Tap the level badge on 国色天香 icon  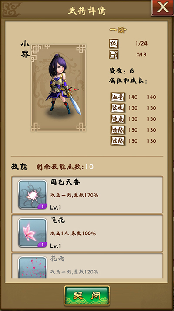coord(42,206)
